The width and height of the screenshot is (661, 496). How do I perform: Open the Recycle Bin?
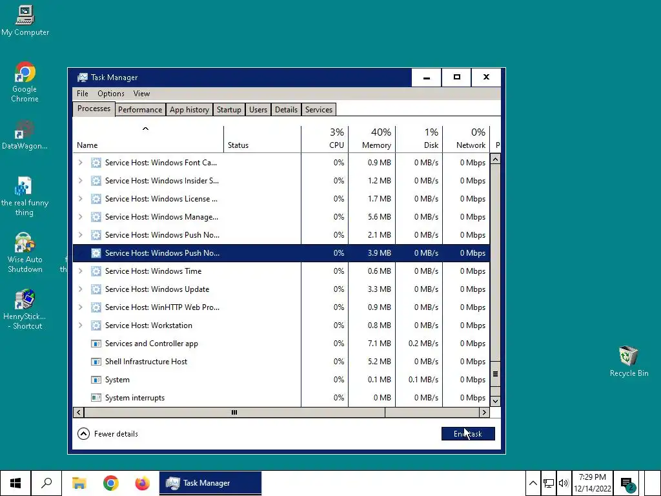629,362
